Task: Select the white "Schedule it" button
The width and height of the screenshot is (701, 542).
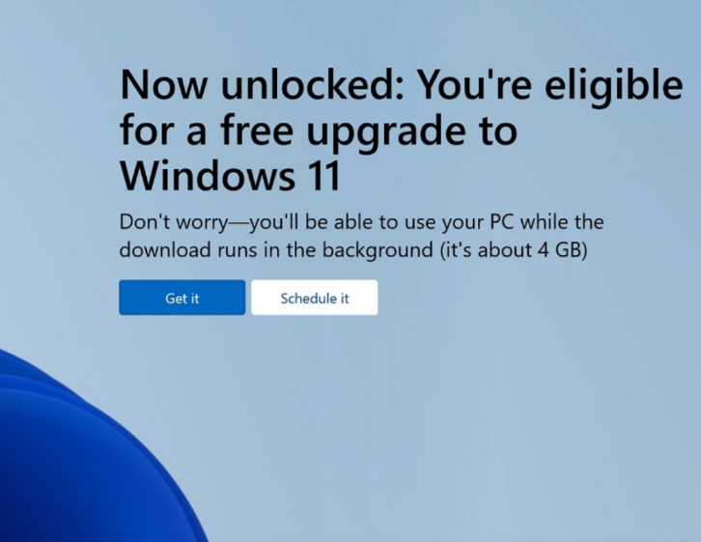Action: pos(314,298)
